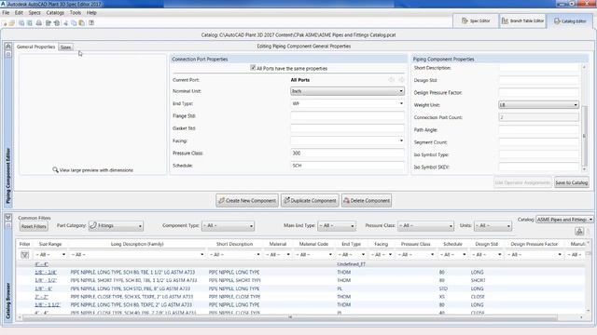Click the help icon at toolbar end
Image resolution: width=597 pixels, height=335 pixels.
(91, 23)
